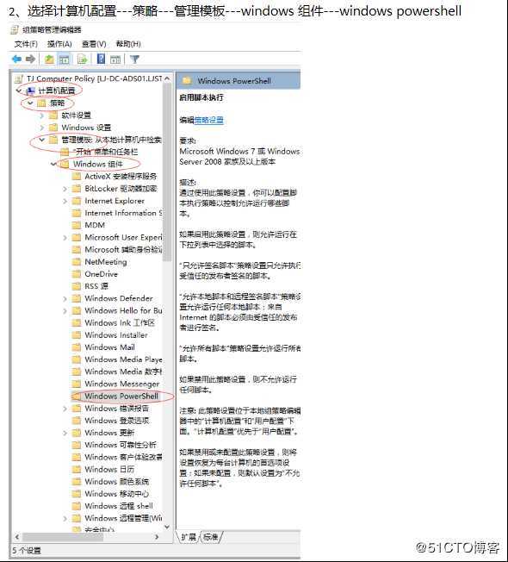Select the 启用脚本执行 setting title
This screenshot has height=562, width=508.
pyautogui.click(x=201, y=97)
